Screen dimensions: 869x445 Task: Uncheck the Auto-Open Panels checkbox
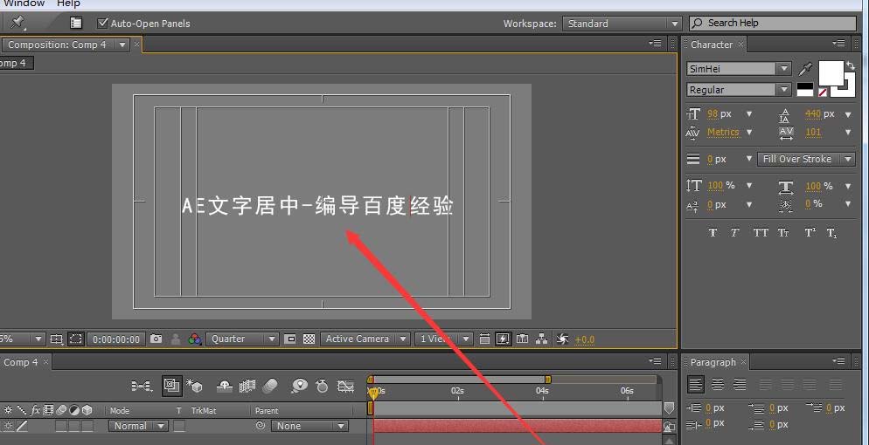pyautogui.click(x=103, y=24)
